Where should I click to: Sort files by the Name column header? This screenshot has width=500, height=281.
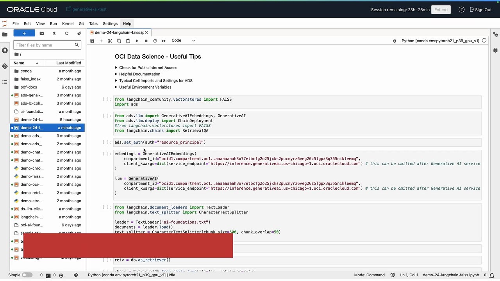coord(27,63)
